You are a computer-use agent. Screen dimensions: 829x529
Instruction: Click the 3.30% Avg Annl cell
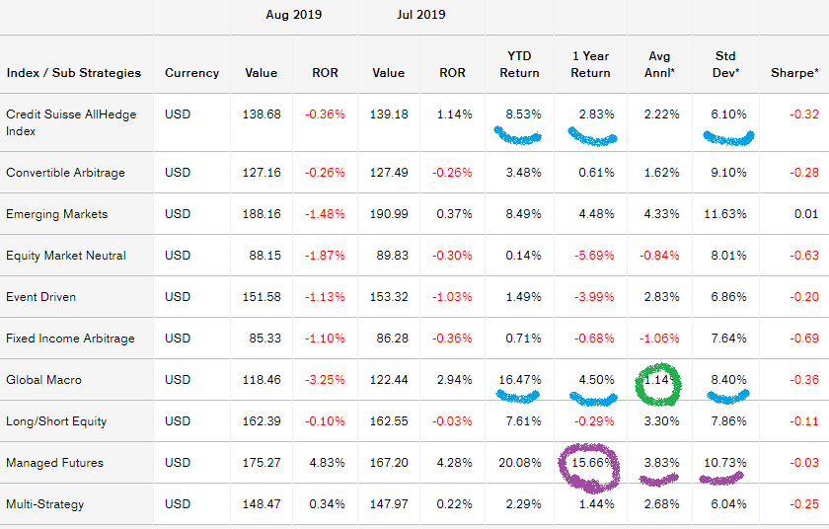point(662,421)
